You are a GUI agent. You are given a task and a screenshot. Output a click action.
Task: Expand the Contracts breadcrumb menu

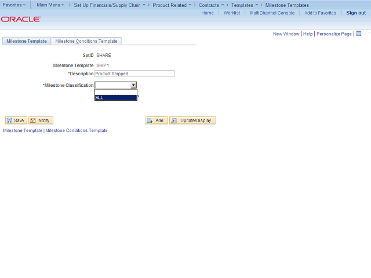tap(211, 5)
